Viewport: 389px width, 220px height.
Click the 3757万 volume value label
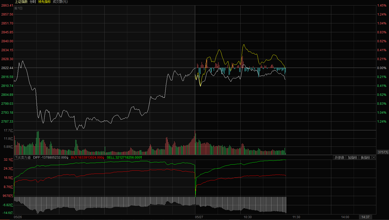point(383,152)
